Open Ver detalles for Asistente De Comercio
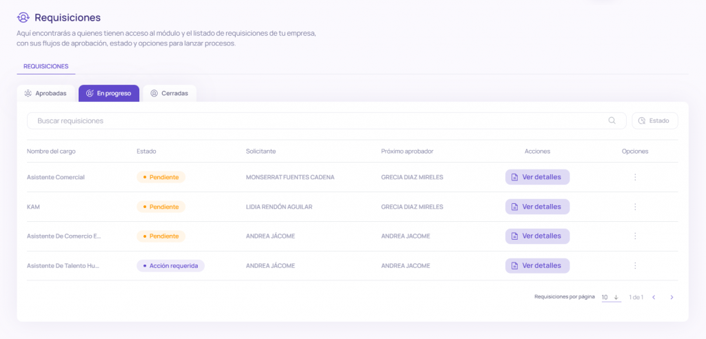 pos(537,236)
